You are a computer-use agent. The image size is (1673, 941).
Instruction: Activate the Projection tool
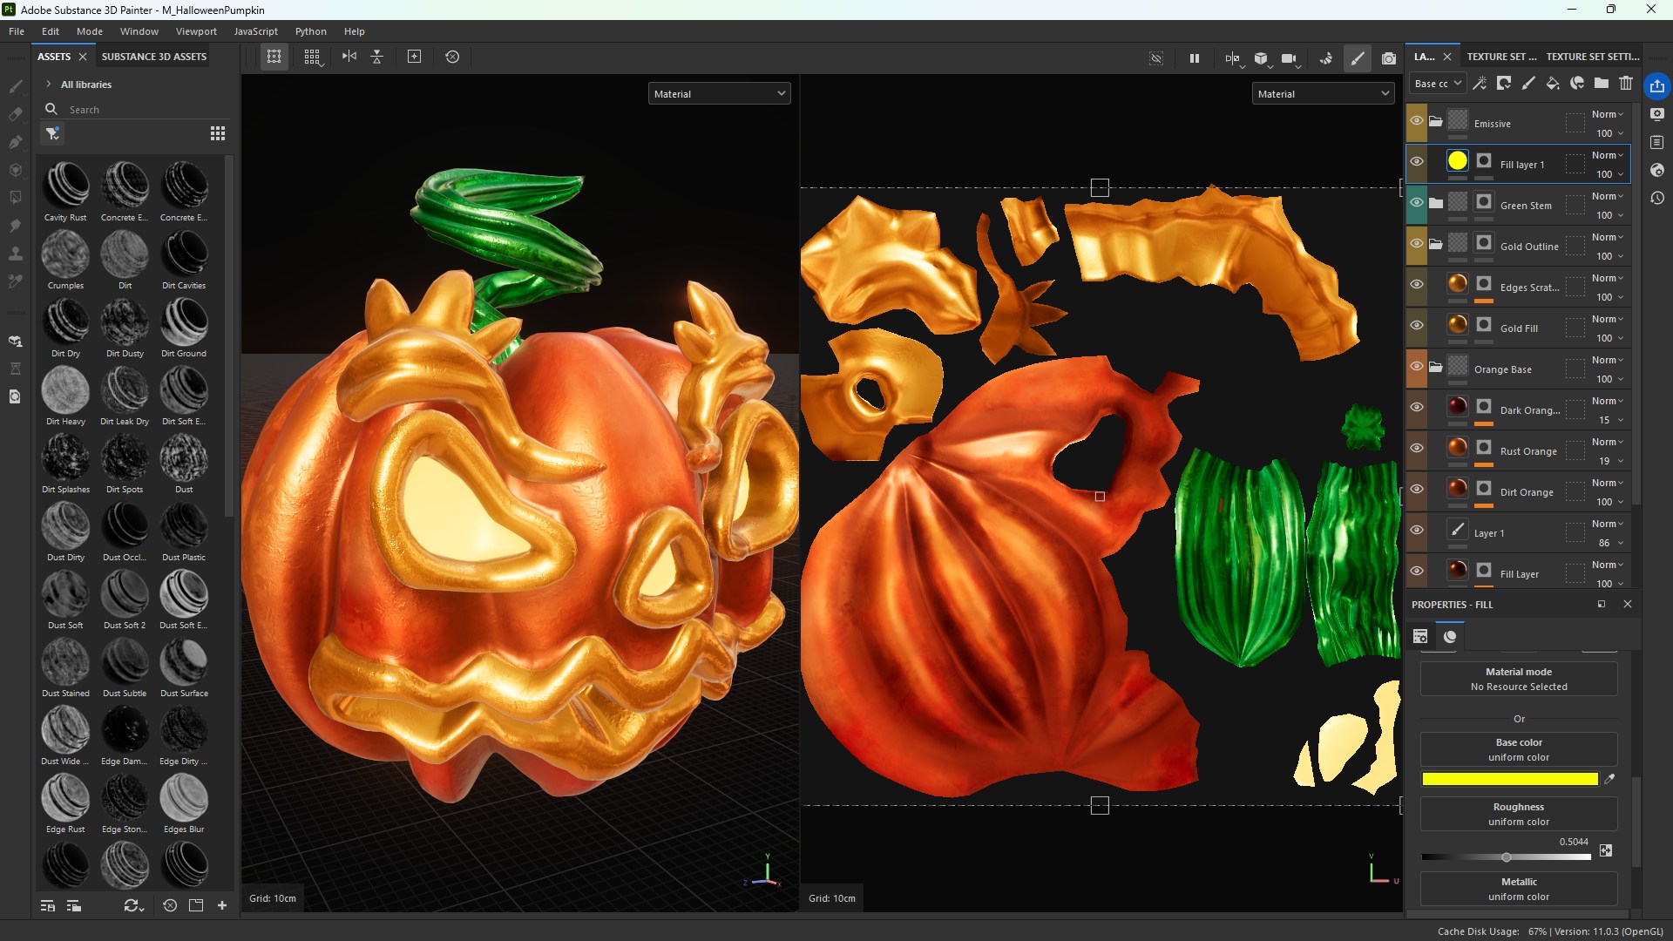tap(15, 142)
